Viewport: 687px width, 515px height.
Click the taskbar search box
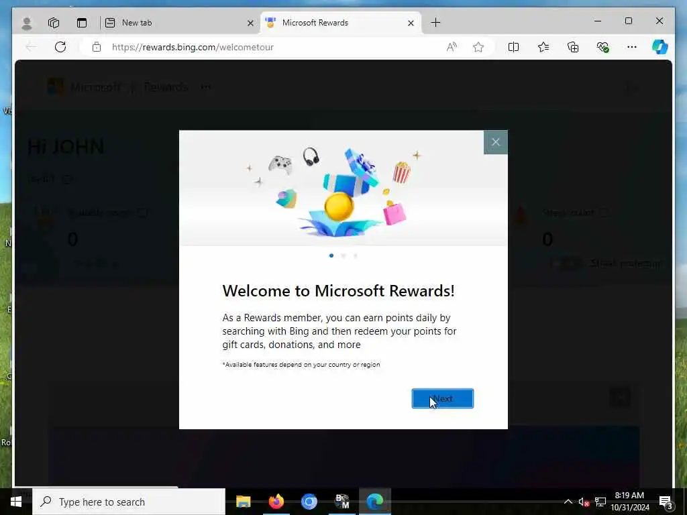129,502
